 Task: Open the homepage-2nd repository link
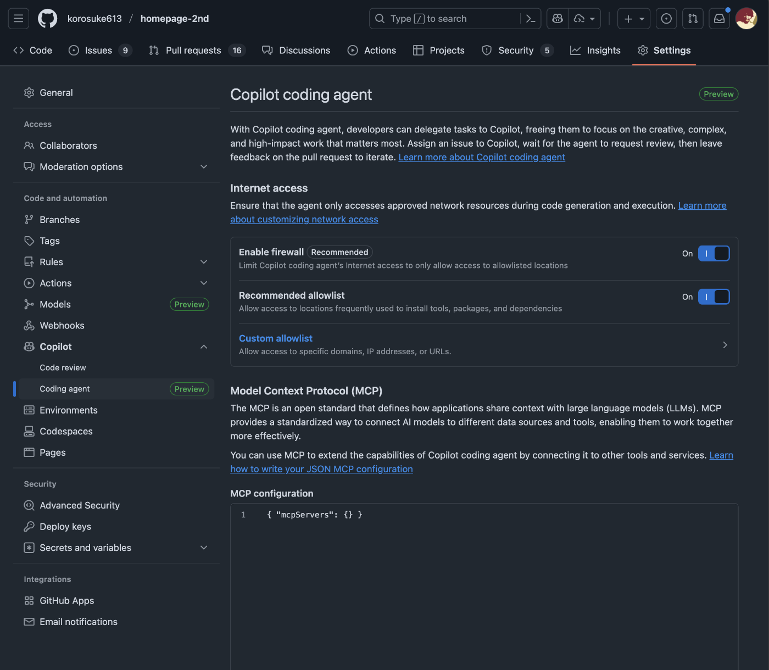tap(175, 19)
